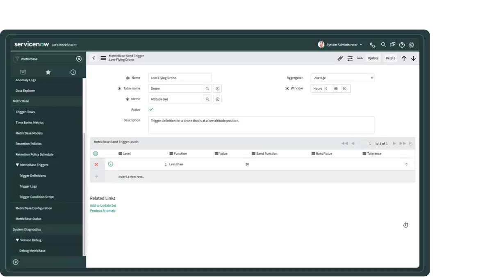492x277 pixels.
Task: Go to last page of Levels list
Action: click(x=403, y=143)
